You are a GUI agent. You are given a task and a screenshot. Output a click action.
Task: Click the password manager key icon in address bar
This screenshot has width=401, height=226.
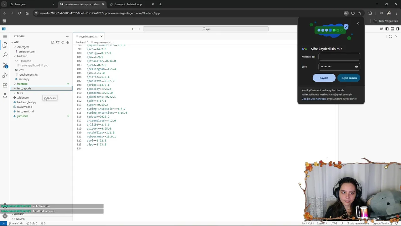(346, 13)
